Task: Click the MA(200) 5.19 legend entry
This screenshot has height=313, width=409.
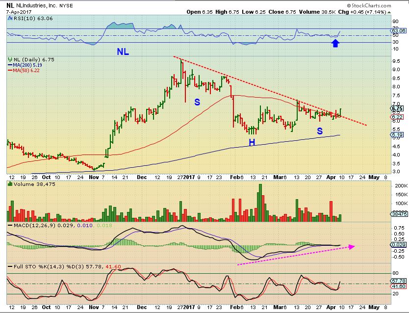Action: (x=27, y=65)
